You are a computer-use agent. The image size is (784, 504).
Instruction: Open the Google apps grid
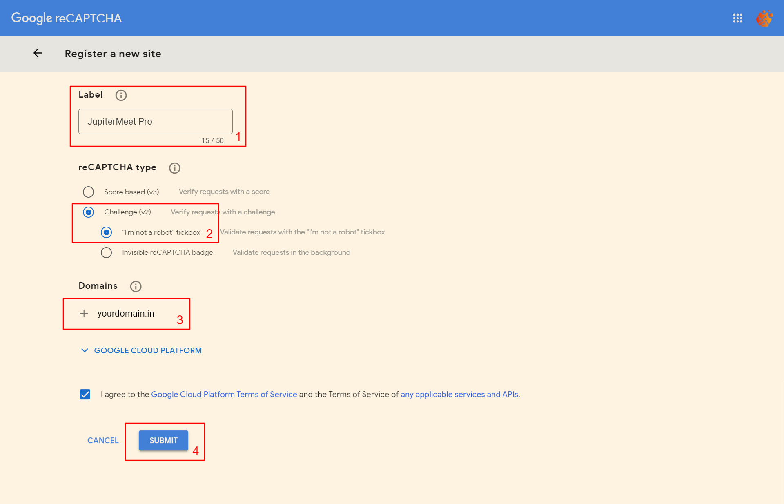(737, 18)
